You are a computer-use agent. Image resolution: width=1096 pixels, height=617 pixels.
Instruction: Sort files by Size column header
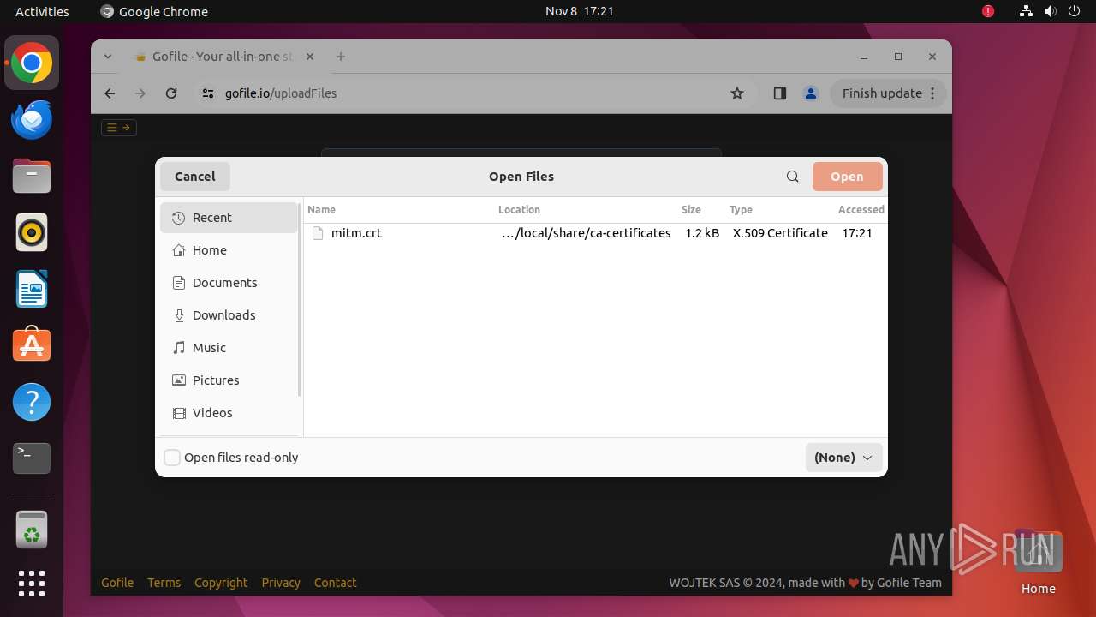click(691, 209)
